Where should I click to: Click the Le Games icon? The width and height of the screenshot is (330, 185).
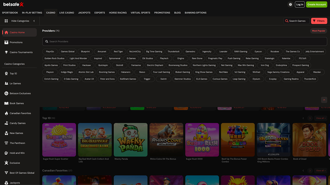coord(6,83)
